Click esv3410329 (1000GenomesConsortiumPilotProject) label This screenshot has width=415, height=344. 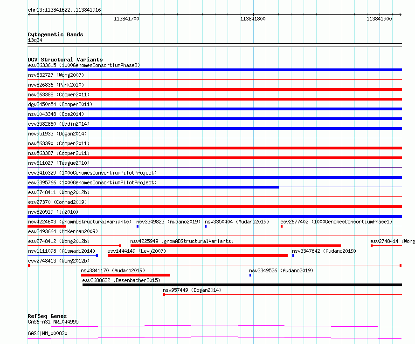[92, 173]
